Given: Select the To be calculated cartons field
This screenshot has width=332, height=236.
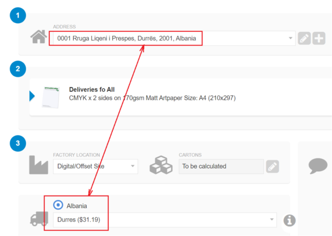Looking at the screenshot, I should [x=221, y=167].
